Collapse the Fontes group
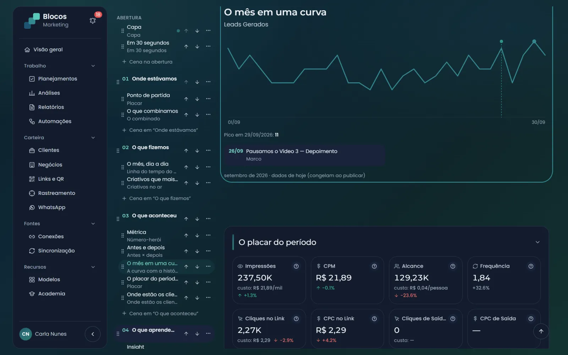This screenshot has width=568, height=355. point(93,224)
